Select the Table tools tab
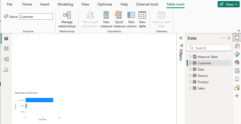241x124 pixels. (x=176, y=4)
